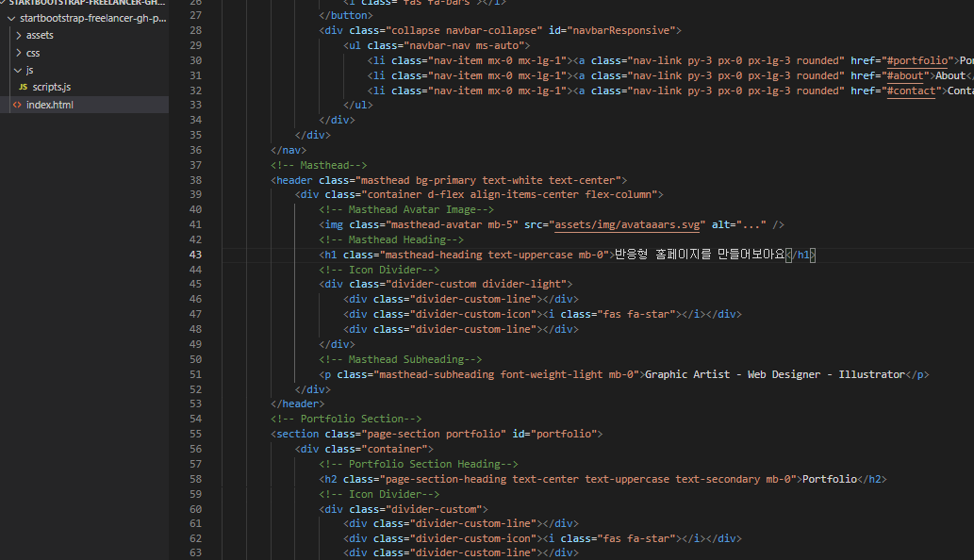Follow the #portfolio href link
The width and height of the screenshot is (974, 560).
(x=917, y=60)
